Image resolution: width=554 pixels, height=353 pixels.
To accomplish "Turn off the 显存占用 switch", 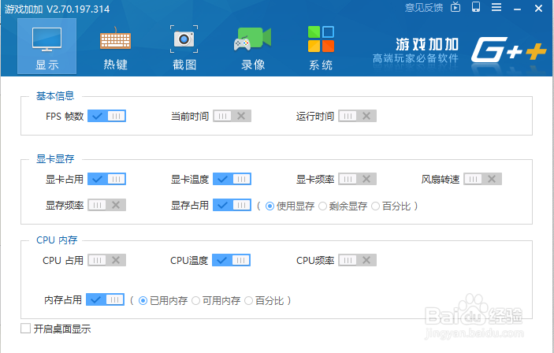I will point(232,205).
